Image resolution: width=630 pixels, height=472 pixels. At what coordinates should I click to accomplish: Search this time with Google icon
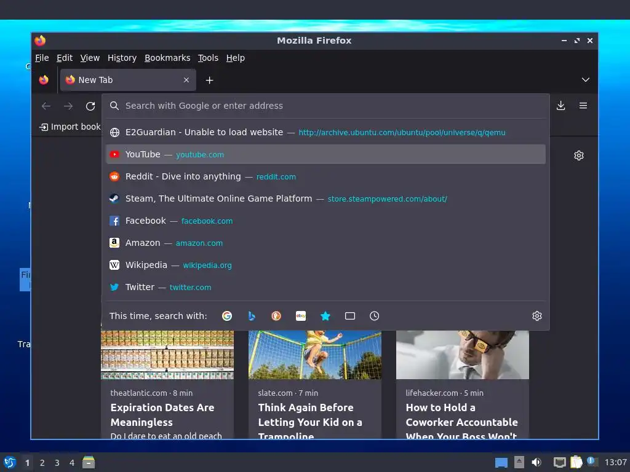pos(227,316)
